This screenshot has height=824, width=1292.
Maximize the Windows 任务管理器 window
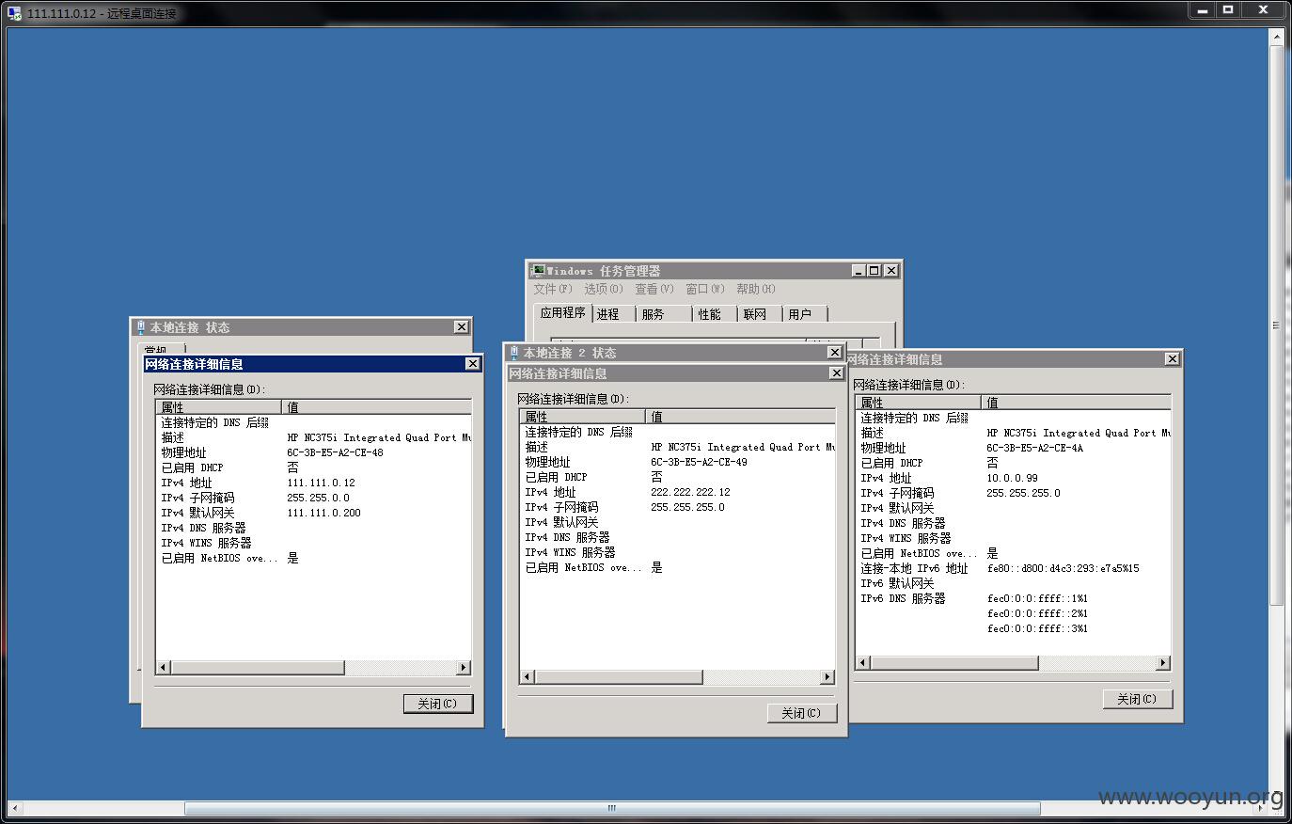coord(874,271)
